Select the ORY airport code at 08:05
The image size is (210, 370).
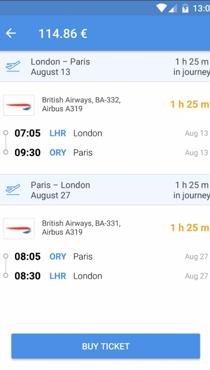(x=58, y=257)
